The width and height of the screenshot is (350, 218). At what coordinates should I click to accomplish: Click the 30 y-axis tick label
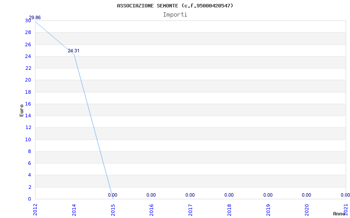coord(28,20)
